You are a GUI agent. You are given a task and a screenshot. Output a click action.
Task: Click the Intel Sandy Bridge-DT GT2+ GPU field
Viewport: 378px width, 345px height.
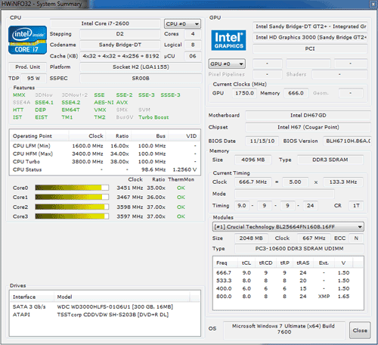click(310, 26)
